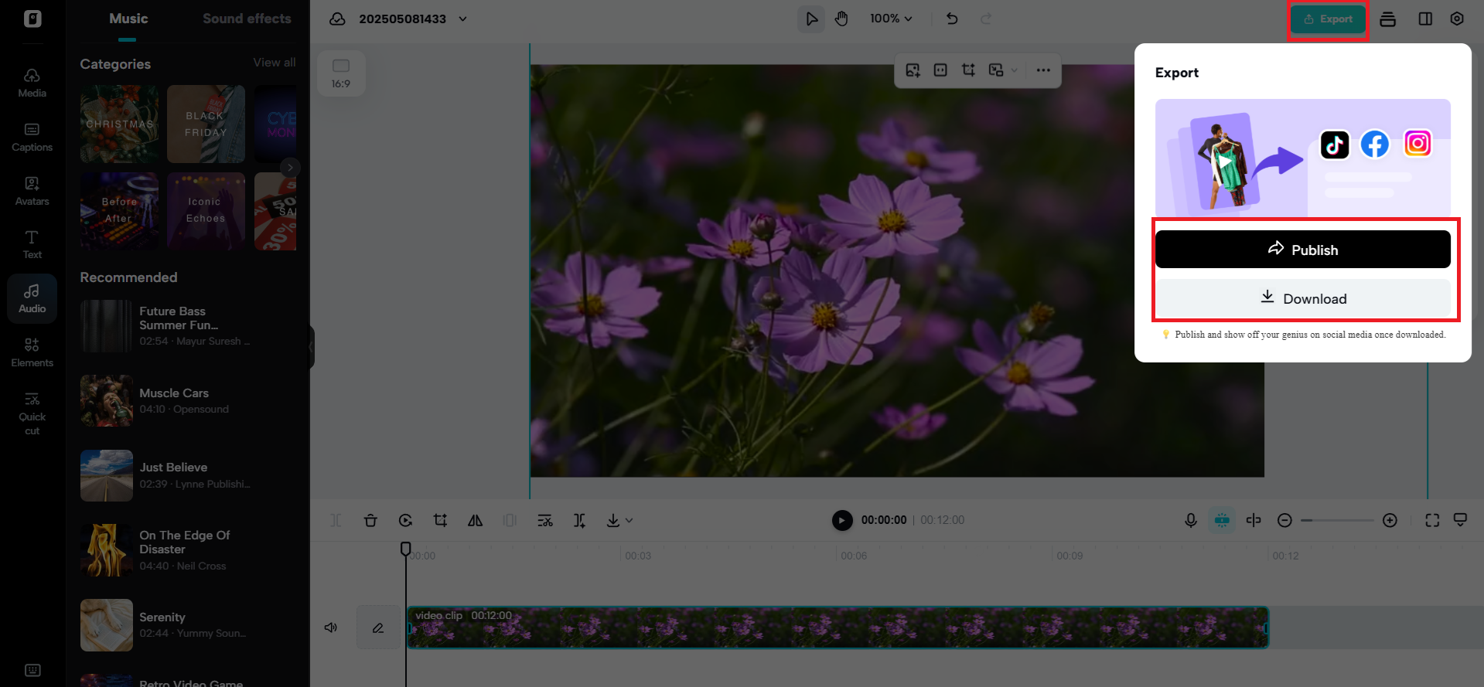Screen dimensions: 1484x687
Task: Select the Serenity track
Action: point(188,625)
